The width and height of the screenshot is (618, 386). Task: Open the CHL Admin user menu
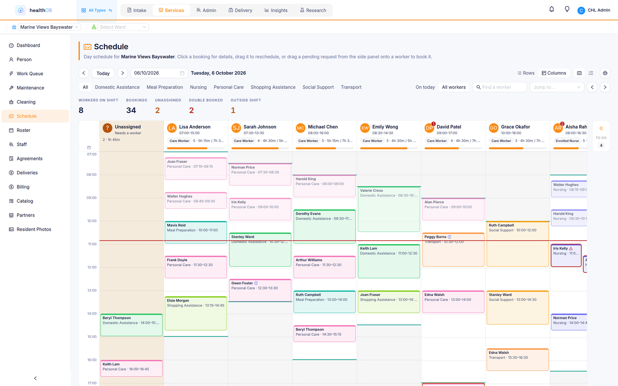click(x=594, y=10)
